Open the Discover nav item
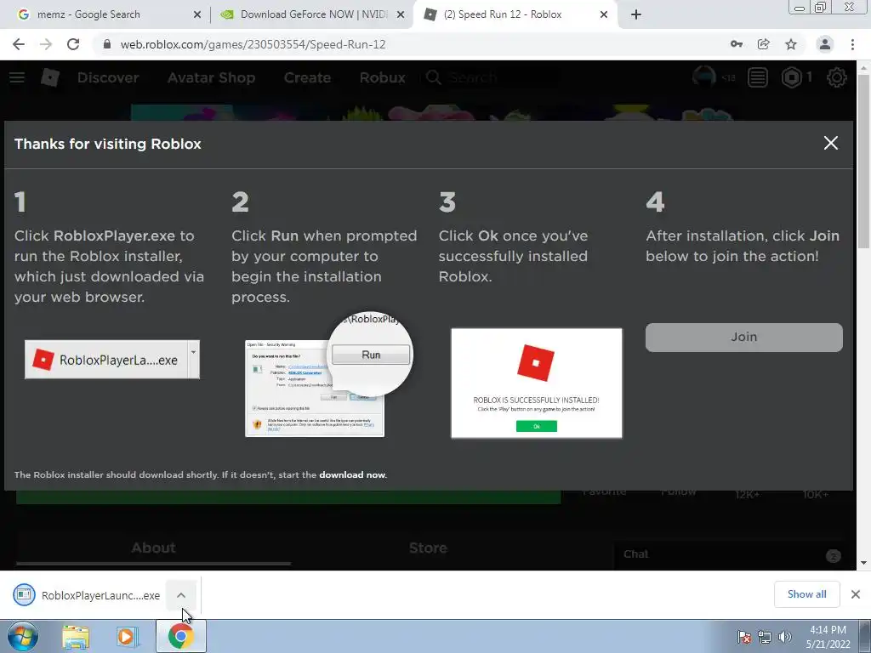 tap(108, 77)
